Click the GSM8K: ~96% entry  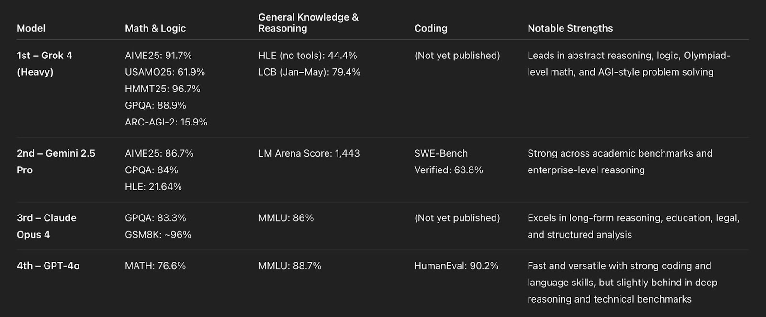pos(158,235)
